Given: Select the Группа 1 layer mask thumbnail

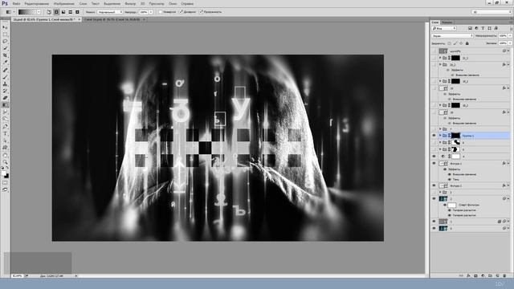Looking at the screenshot, I should 455,136.
